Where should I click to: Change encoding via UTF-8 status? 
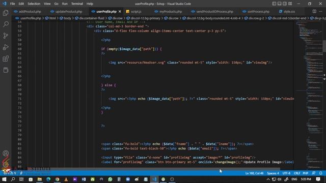tap(286, 173)
